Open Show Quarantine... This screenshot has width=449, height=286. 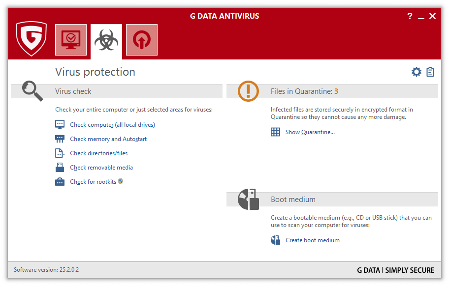310,132
